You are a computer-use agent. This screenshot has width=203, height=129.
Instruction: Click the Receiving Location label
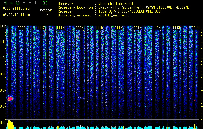pos(75,7)
